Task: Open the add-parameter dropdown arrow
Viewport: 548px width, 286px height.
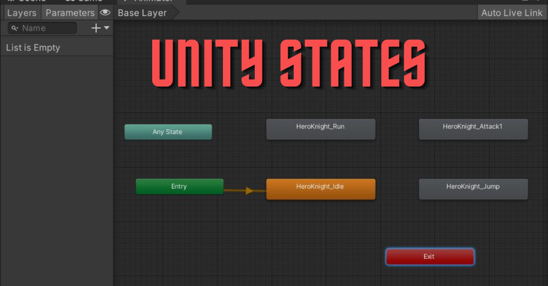Action: [106, 28]
